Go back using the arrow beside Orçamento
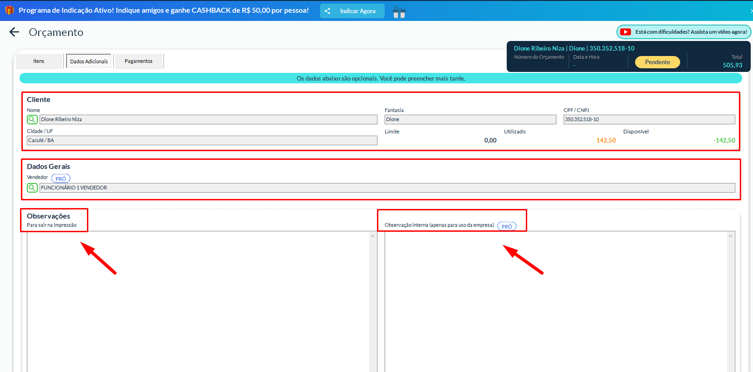Screen dimensions: 753x372 [x=15, y=32]
